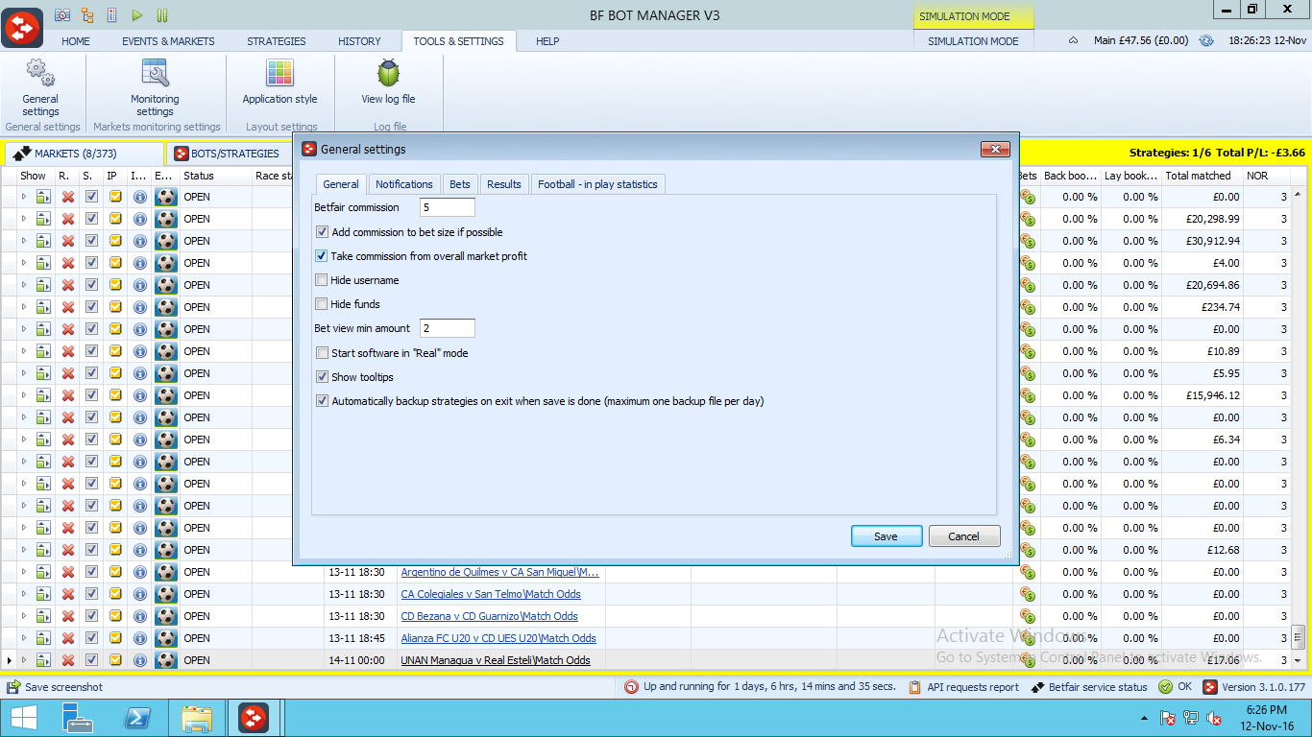The width and height of the screenshot is (1312, 737).
Task: Click the Bet view min amount field
Action: [x=448, y=328]
